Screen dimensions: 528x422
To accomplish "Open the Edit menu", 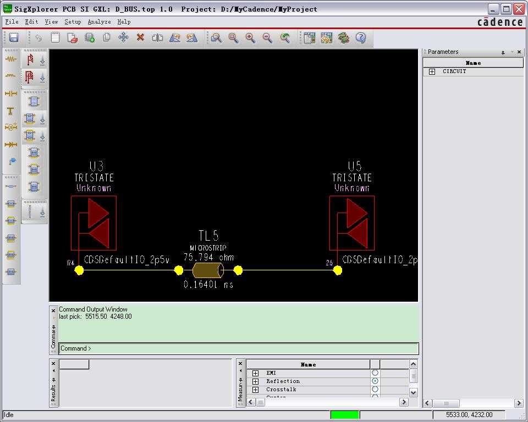I will click(32, 21).
